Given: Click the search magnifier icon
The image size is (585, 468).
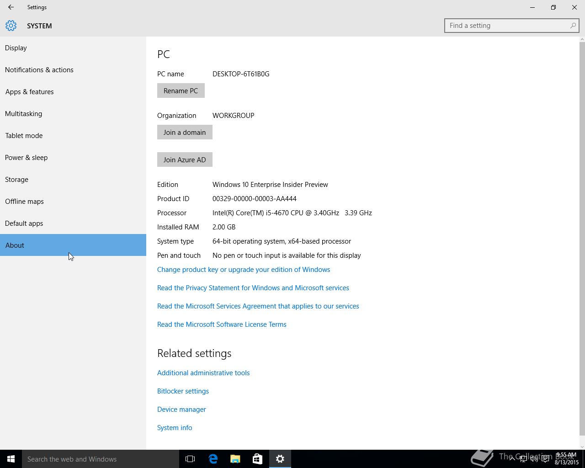Looking at the screenshot, I should point(573,26).
